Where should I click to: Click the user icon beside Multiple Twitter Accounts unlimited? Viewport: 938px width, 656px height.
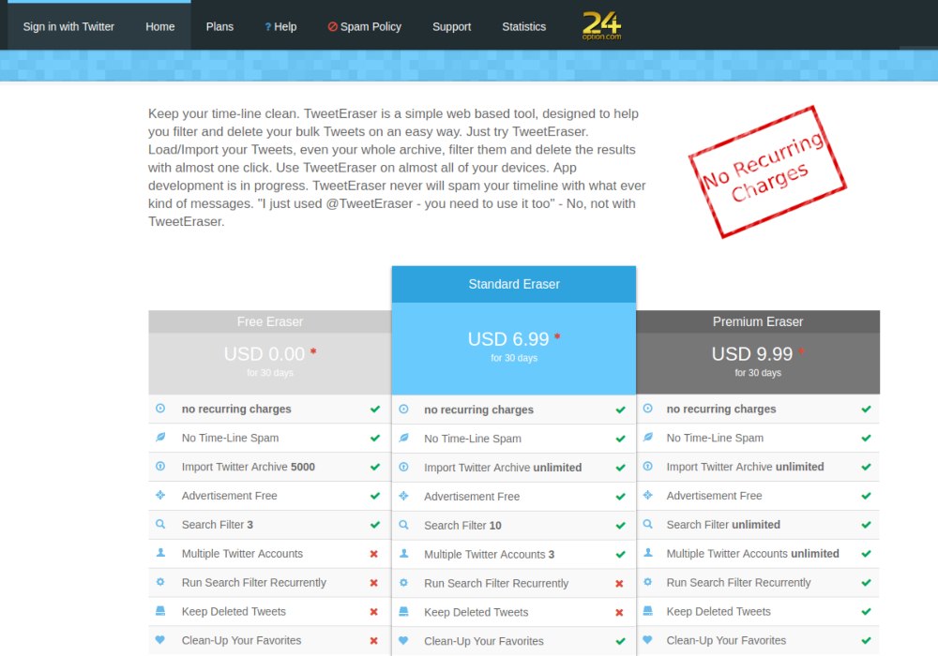pos(648,553)
